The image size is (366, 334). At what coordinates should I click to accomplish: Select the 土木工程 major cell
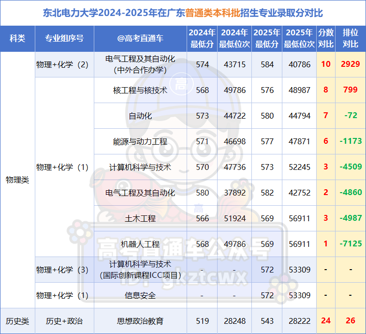[140, 218]
